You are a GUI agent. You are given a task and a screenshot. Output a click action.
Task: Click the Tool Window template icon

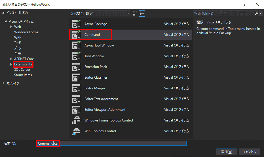(77, 56)
